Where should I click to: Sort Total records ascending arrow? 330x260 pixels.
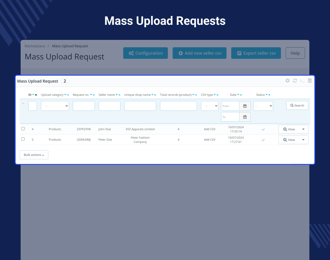point(196,95)
